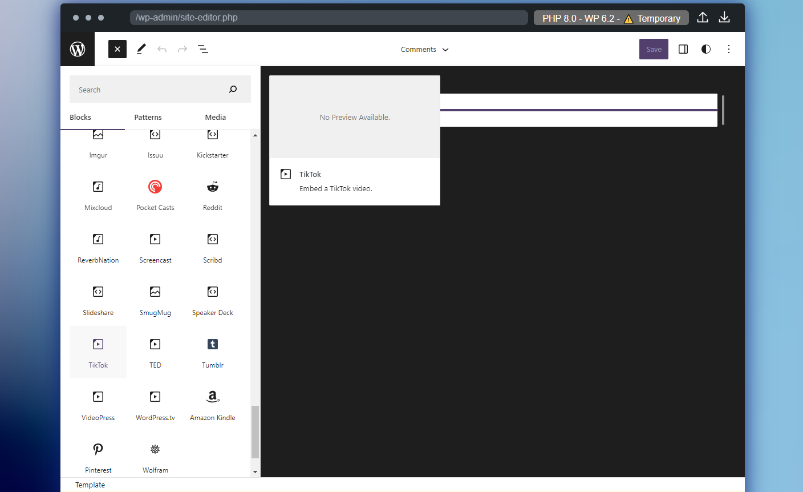Click the Save button
The width and height of the screenshot is (803, 492).
tap(654, 49)
